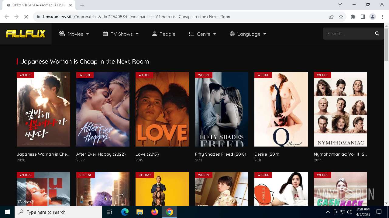Click the list icon beside Genre
The image size is (389, 218).
[x=191, y=34]
